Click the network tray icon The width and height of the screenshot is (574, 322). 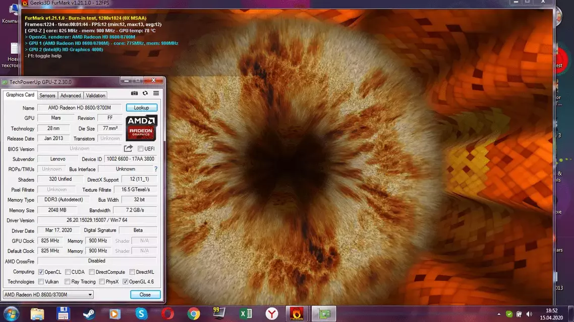pyautogui.click(x=519, y=314)
